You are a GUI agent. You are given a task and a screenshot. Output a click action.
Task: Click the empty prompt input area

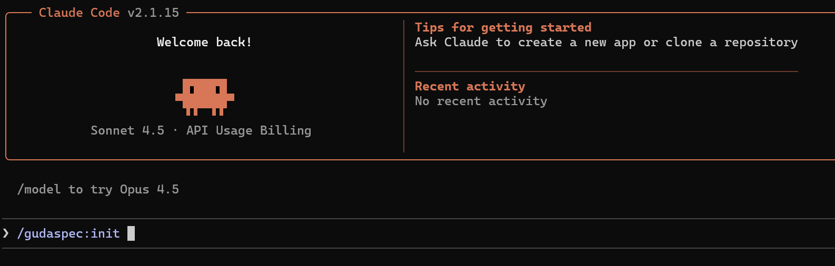click(421, 233)
